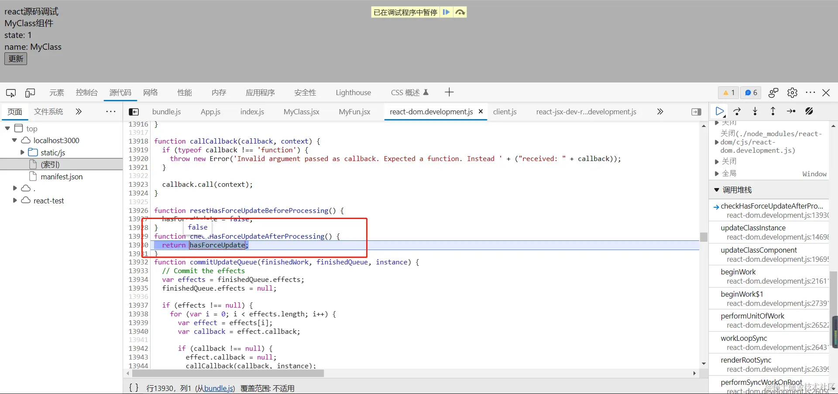Toggle the file navigator sidebar icon
Image resolution: width=838 pixels, height=394 pixels.
[134, 112]
